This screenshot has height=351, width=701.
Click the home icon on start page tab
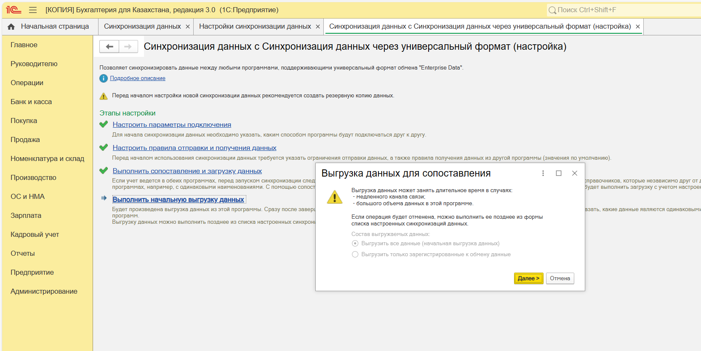pos(11,27)
